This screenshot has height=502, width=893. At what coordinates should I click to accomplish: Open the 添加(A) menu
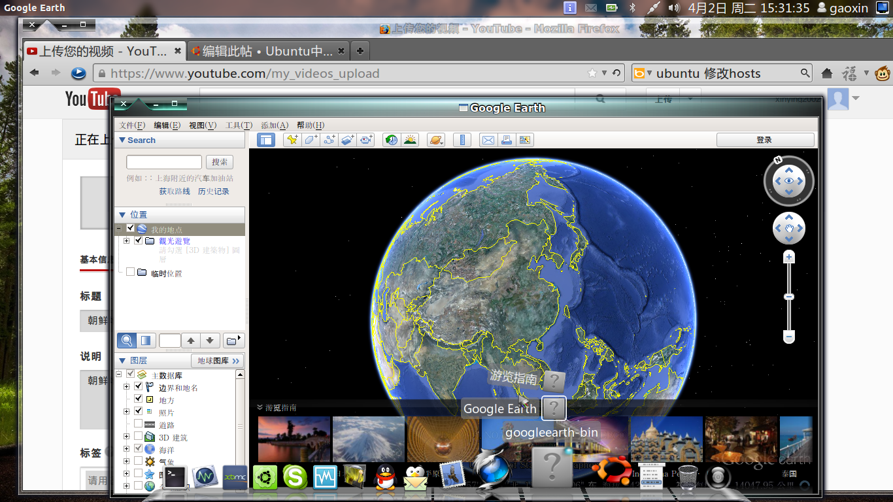(x=275, y=125)
